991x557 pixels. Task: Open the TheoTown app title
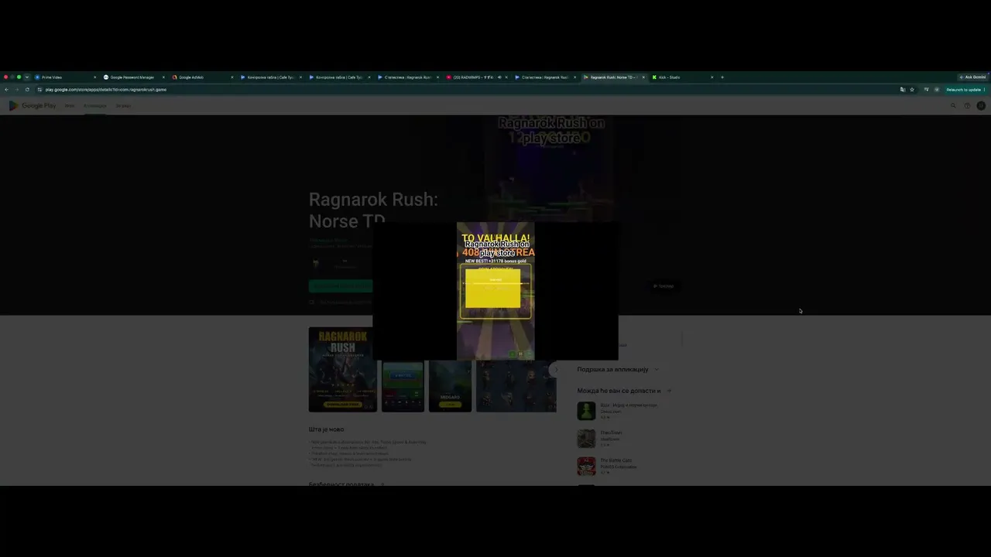(x=611, y=432)
